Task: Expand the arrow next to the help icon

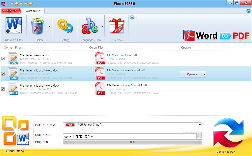Action: tap(137, 17)
